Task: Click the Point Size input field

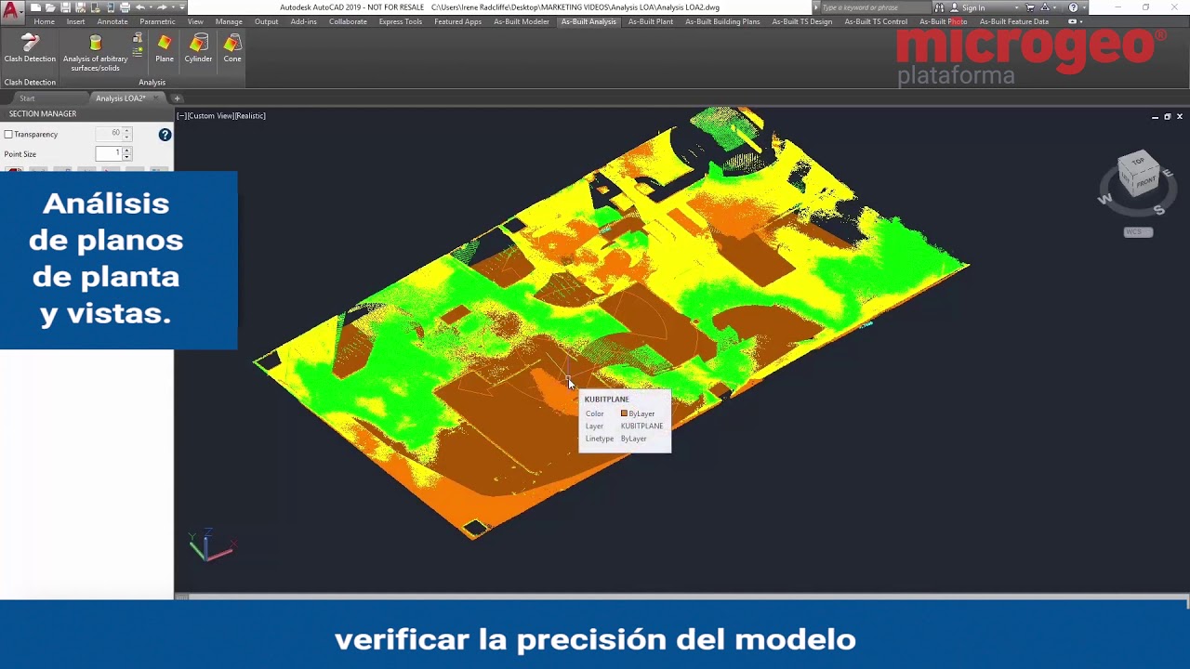Action: (x=109, y=153)
